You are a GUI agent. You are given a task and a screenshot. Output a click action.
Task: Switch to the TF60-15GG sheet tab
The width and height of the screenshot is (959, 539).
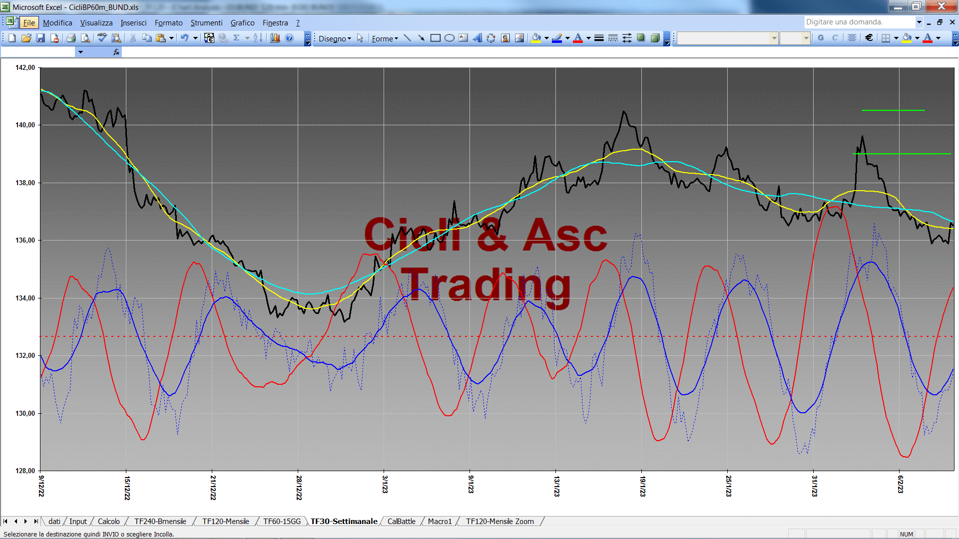click(x=282, y=521)
